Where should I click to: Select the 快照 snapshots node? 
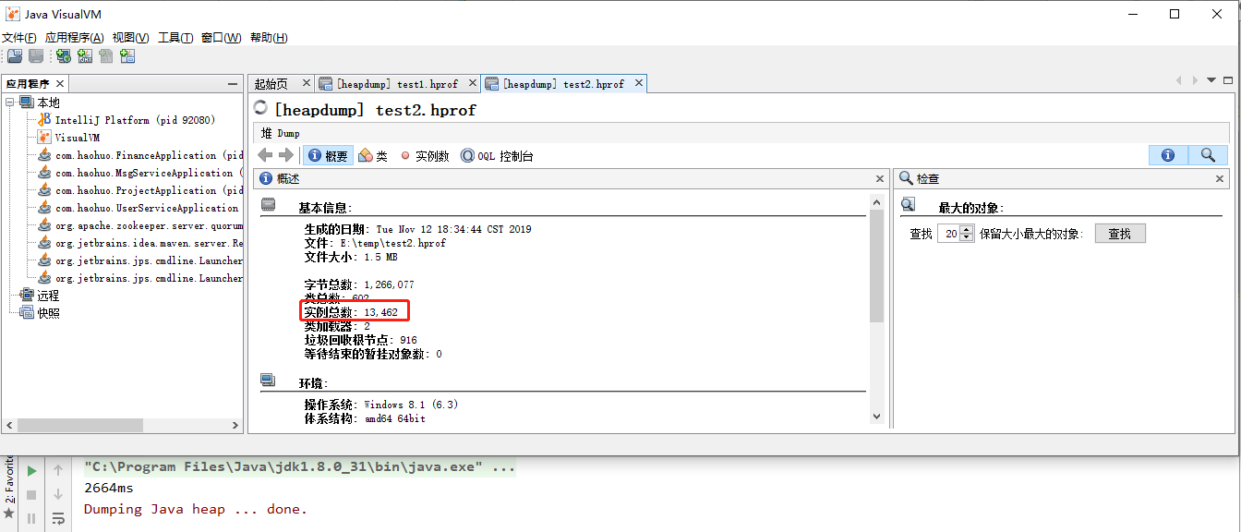[x=40, y=313]
